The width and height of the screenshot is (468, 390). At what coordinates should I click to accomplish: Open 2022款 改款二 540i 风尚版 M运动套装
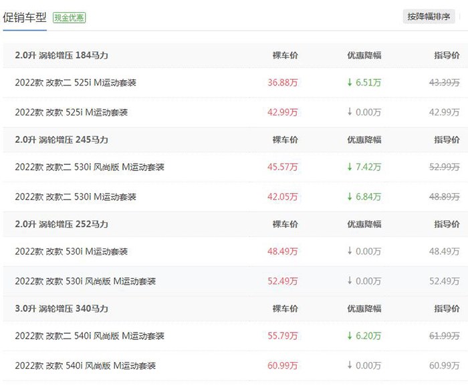90,336
